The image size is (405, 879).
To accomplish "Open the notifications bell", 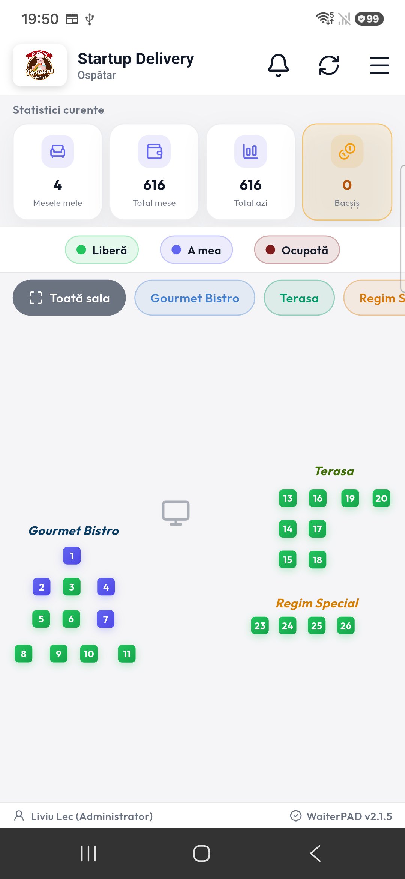I will (278, 65).
